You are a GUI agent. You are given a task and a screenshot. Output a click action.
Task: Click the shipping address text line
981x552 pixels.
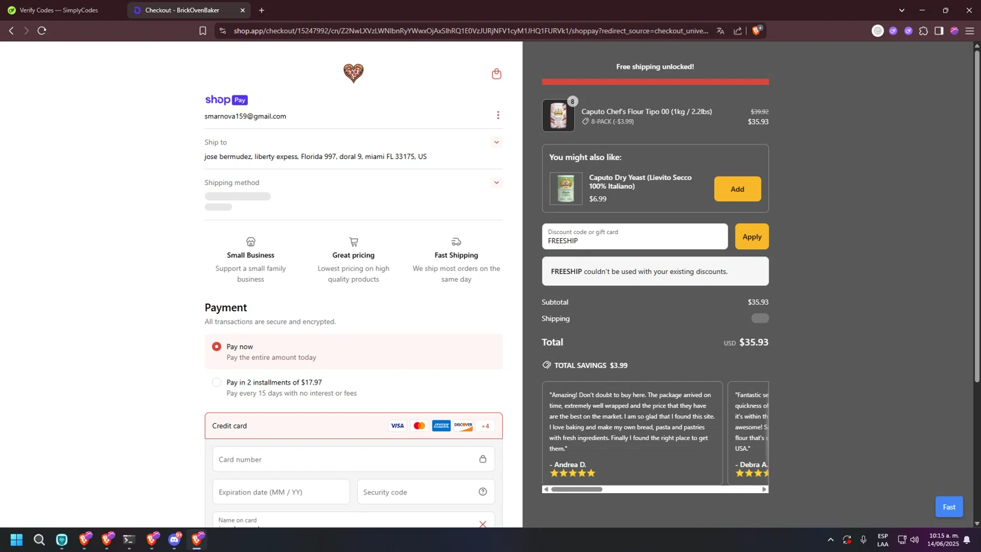click(315, 157)
